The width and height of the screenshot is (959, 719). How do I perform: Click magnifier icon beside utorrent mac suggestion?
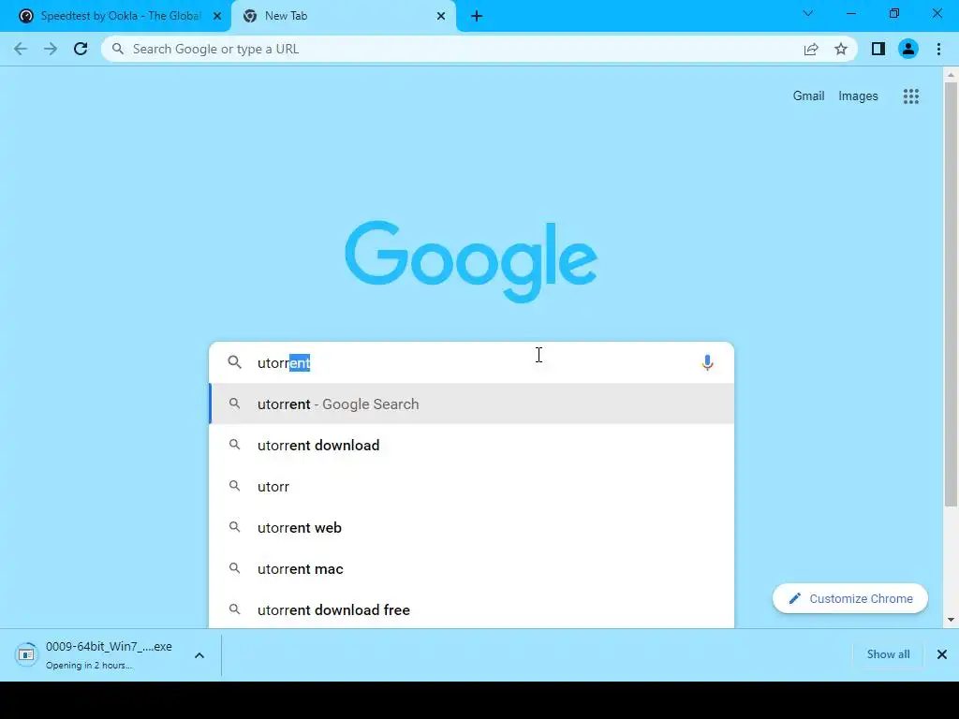[x=235, y=568]
